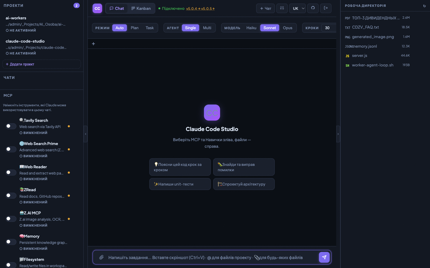This screenshot has width=430, height=268.
Task: Select the Single agent option
Action: point(191,28)
